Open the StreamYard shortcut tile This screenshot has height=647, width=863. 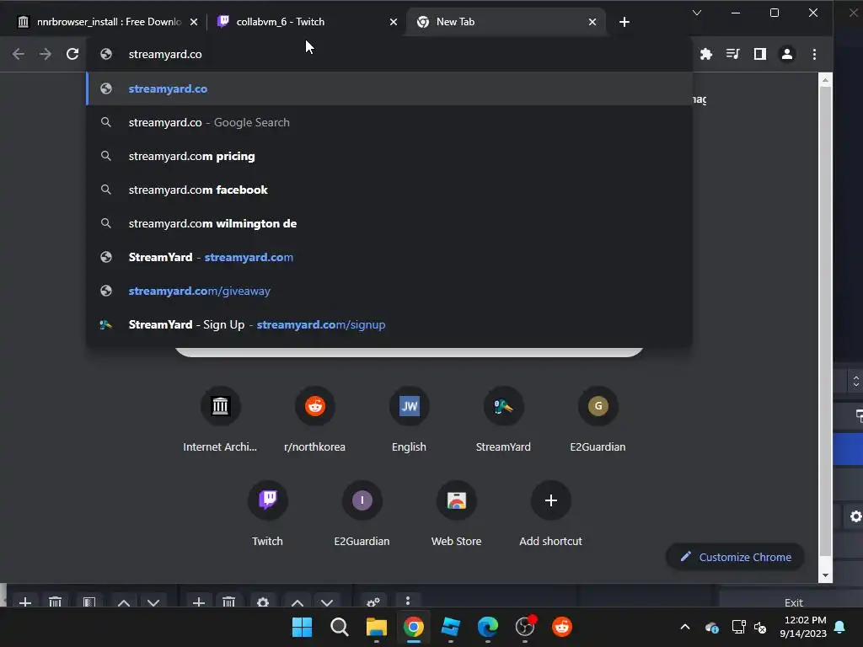(503, 420)
